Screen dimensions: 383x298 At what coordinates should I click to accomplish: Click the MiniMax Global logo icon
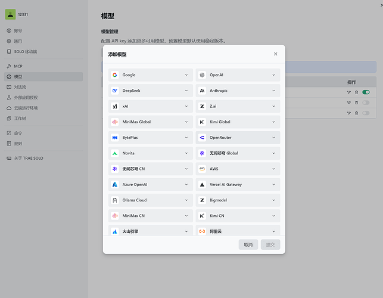[115, 122]
